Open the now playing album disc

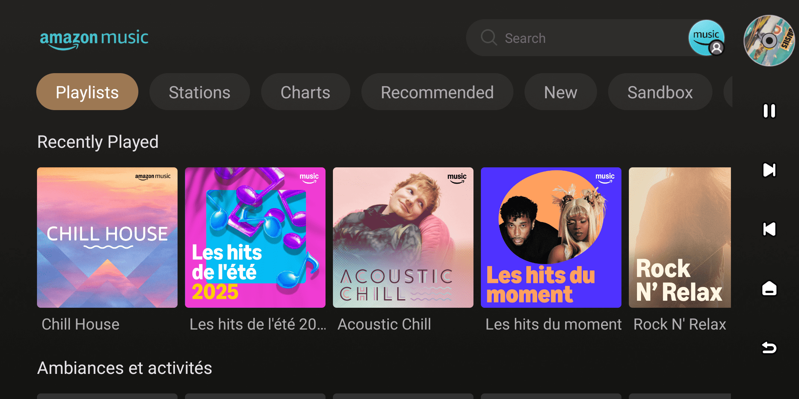click(x=769, y=41)
